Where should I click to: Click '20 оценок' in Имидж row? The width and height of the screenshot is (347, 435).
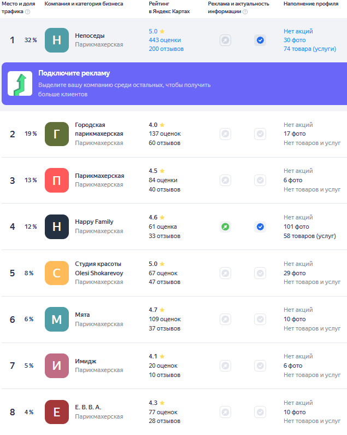(x=163, y=366)
